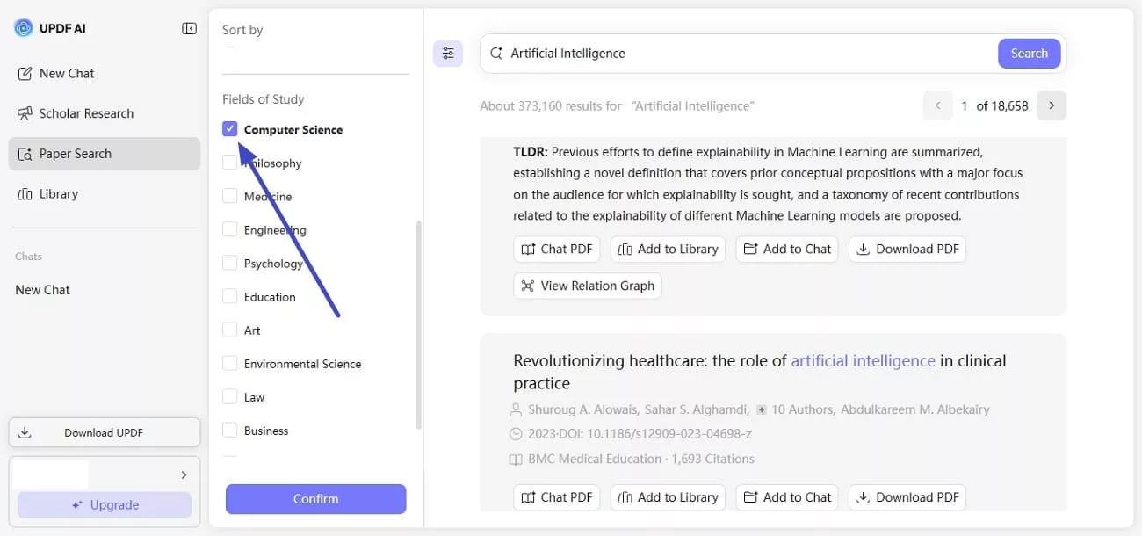Open the Scholar Research section
This screenshot has height=536, width=1142.
coord(86,113)
